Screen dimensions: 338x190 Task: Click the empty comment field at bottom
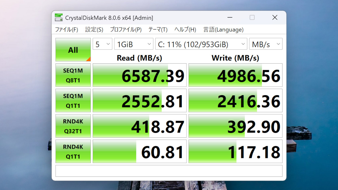click(169, 171)
